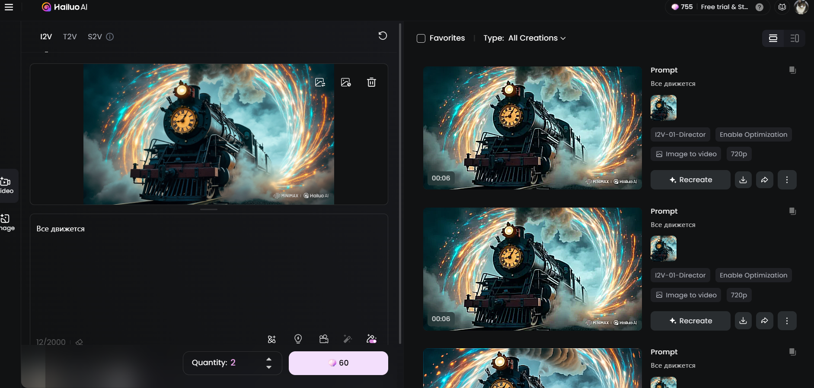Replace the uploaded reference image
814x388 pixels.
[x=320, y=82]
